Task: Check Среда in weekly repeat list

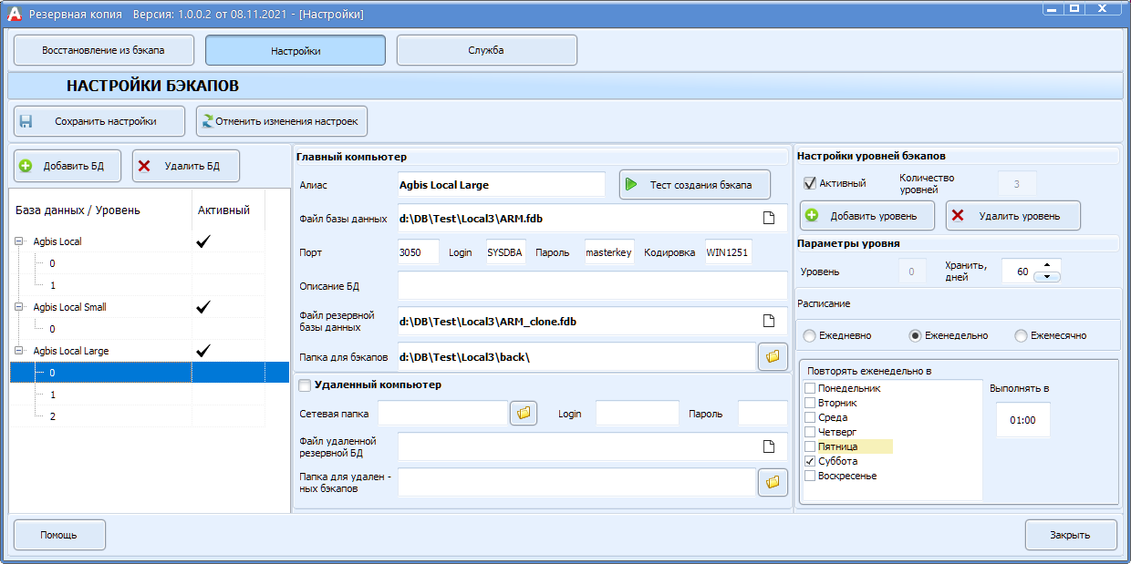Action: tap(809, 417)
